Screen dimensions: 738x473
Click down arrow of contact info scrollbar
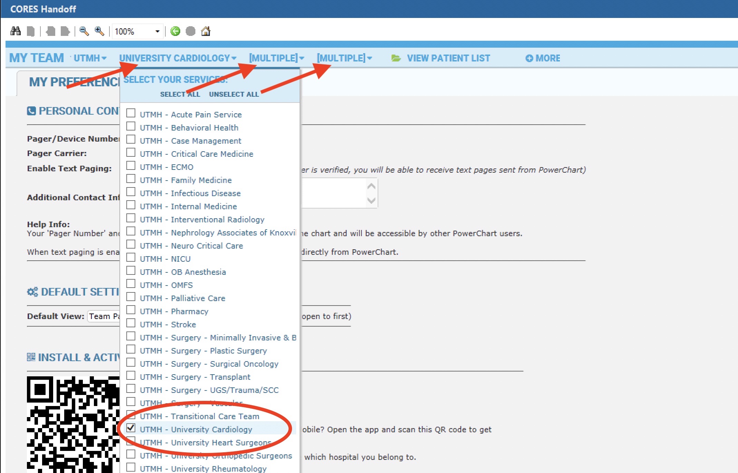pyautogui.click(x=371, y=200)
